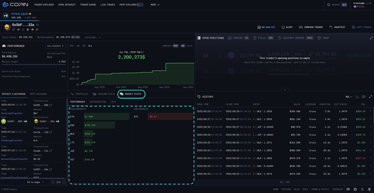Click the history layout icon beside chart icon
374x193 pixels.
[364, 97]
